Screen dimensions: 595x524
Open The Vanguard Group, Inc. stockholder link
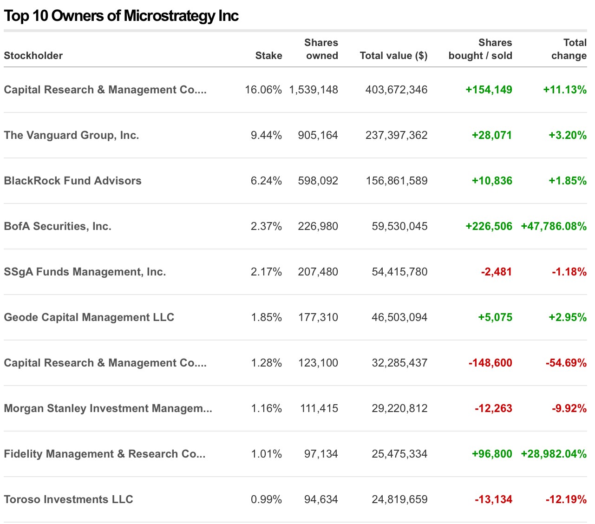72,135
